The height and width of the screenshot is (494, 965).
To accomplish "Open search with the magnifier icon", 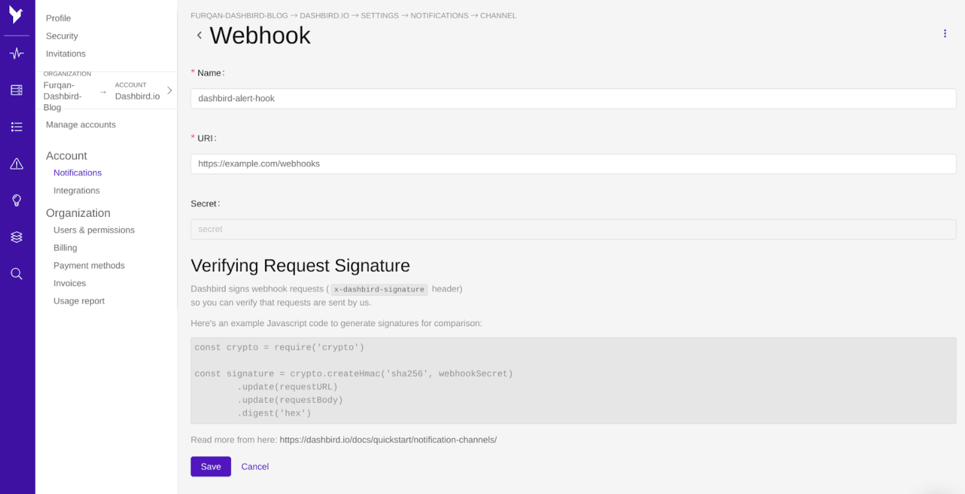I will [x=17, y=274].
